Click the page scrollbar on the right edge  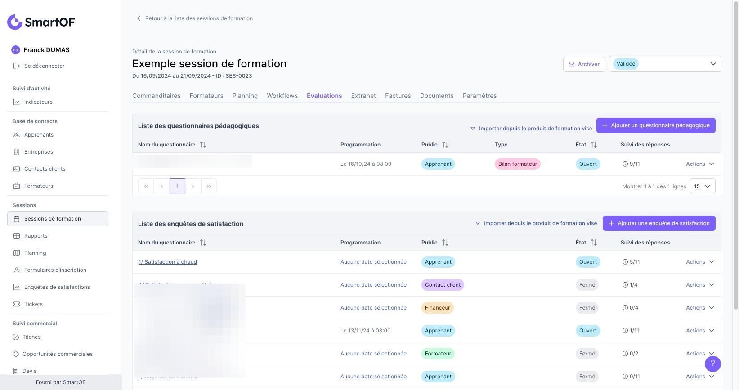click(x=736, y=155)
